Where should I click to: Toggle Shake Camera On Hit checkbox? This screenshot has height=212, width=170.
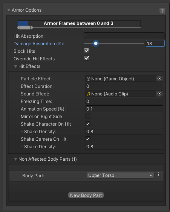tap(88, 139)
